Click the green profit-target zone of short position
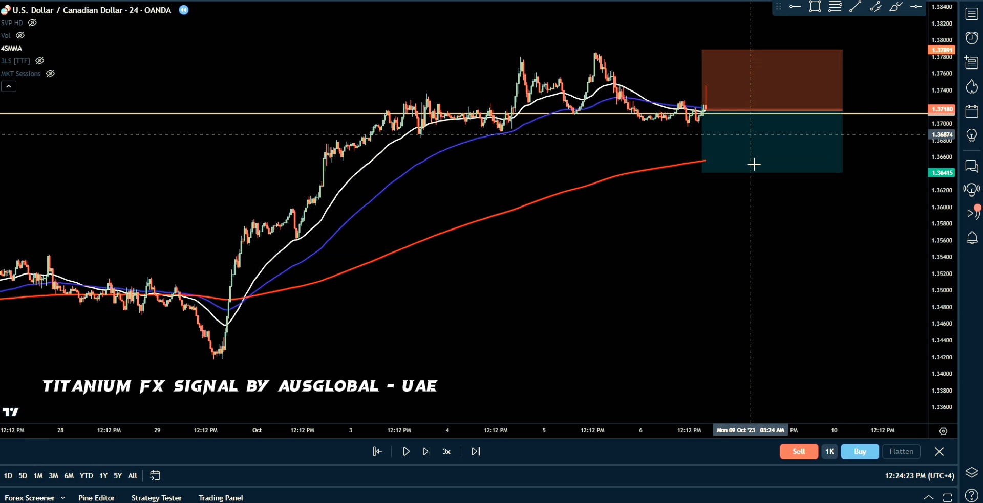This screenshot has height=503, width=983. click(772, 142)
